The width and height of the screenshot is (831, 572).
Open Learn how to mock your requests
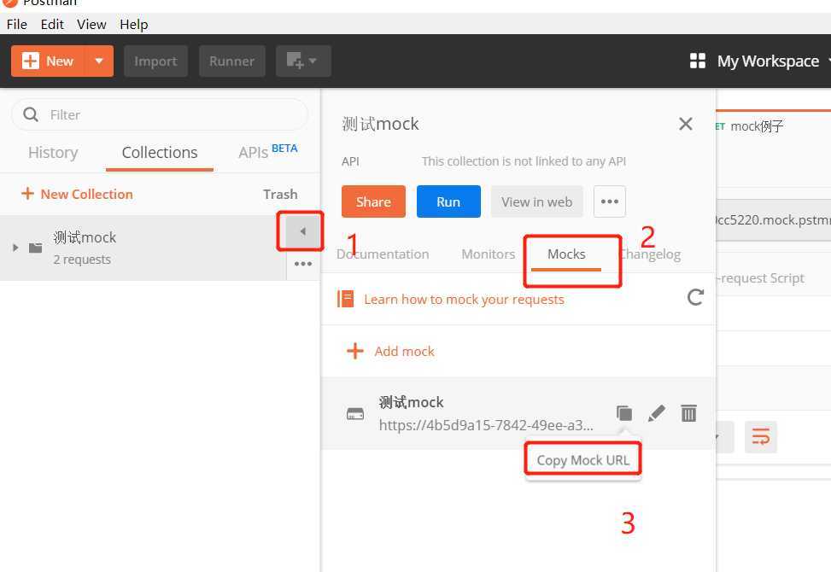[x=464, y=300]
